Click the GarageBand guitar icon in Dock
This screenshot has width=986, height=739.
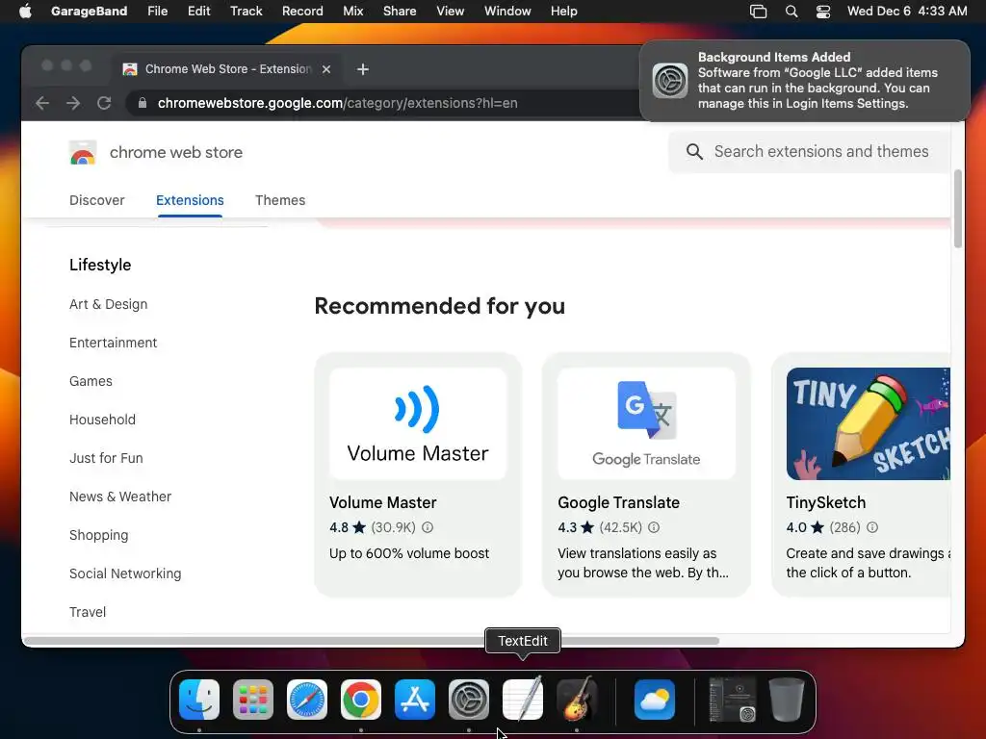coord(577,700)
